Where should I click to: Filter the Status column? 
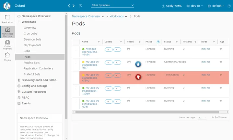click(x=177, y=42)
